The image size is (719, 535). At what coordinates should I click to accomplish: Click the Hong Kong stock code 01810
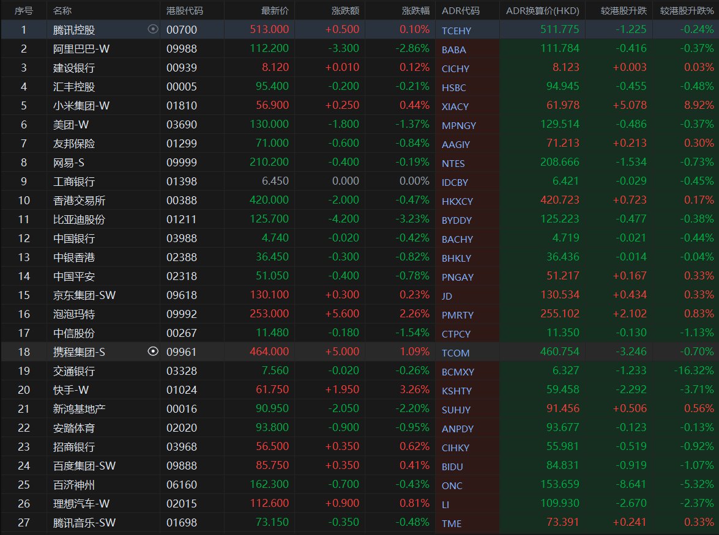coord(182,105)
